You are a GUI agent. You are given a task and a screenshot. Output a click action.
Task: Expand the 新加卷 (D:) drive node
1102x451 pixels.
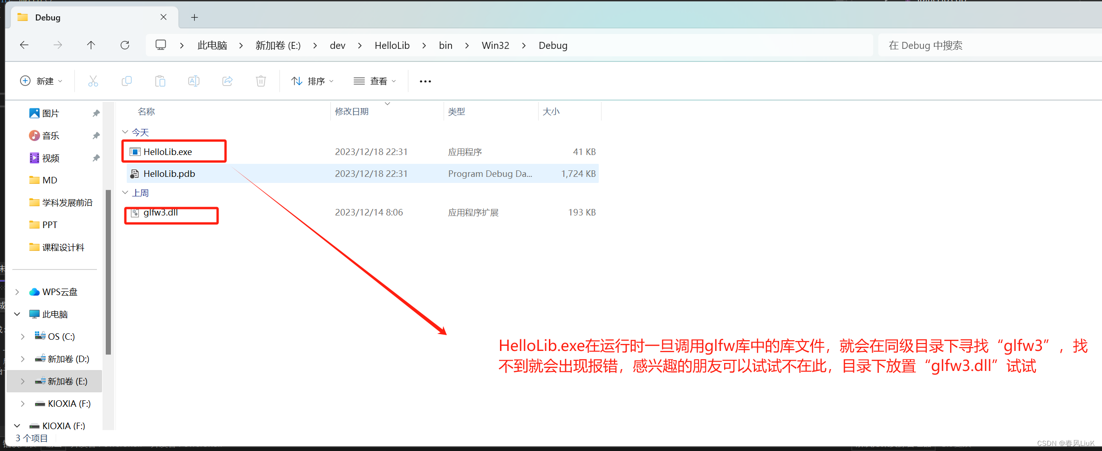pyautogui.click(x=23, y=359)
